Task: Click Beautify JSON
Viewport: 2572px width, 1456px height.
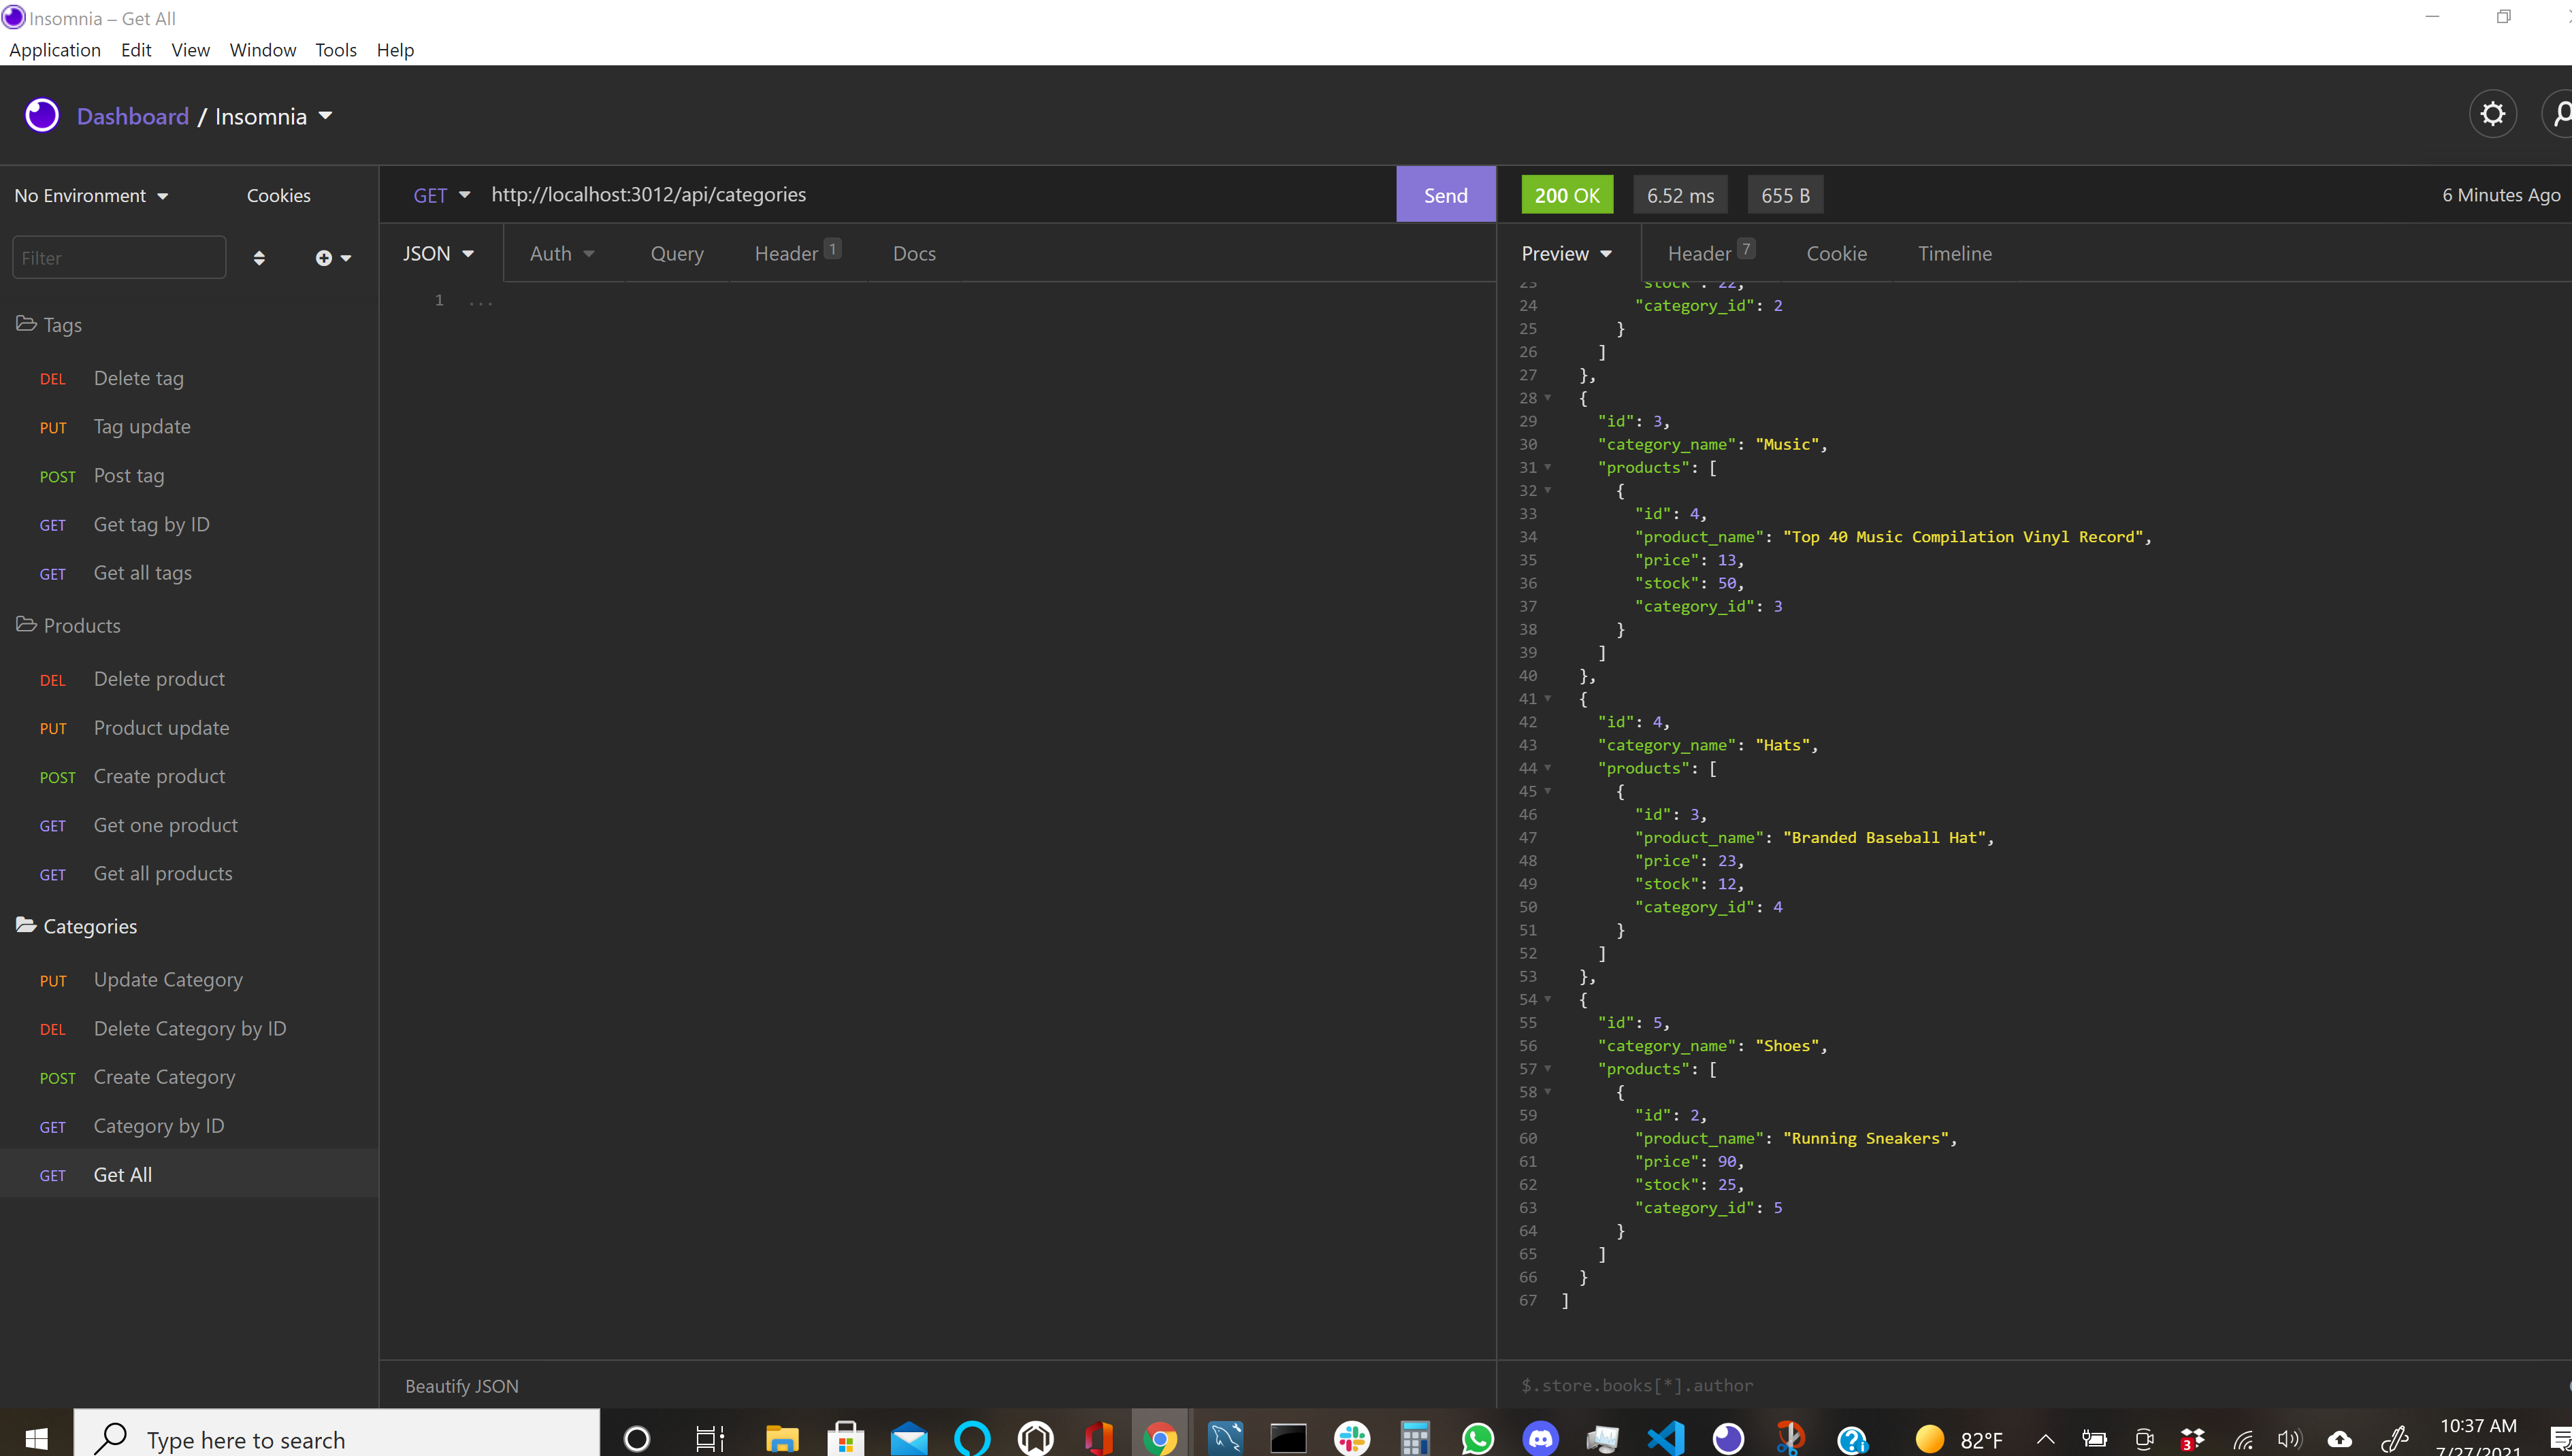Action: pos(461,1386)
